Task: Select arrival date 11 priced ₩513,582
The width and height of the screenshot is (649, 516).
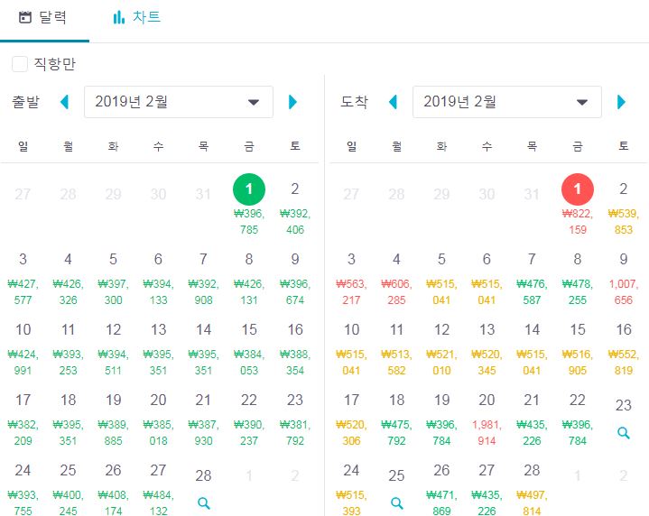Action: click(396, 350)
